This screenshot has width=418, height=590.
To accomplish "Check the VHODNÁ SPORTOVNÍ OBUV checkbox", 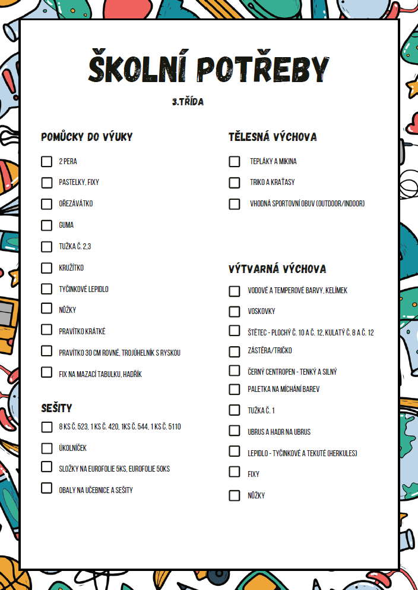I will (235, 204).
